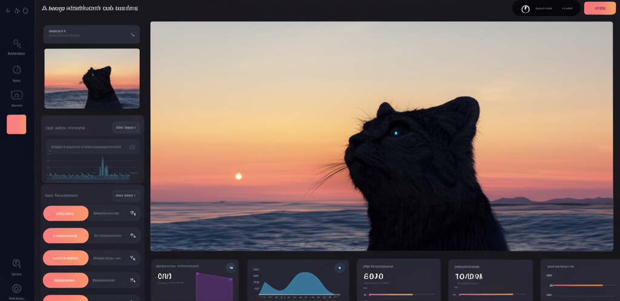Select the cat sunset thumbnail preview

(x=92, y=79)
